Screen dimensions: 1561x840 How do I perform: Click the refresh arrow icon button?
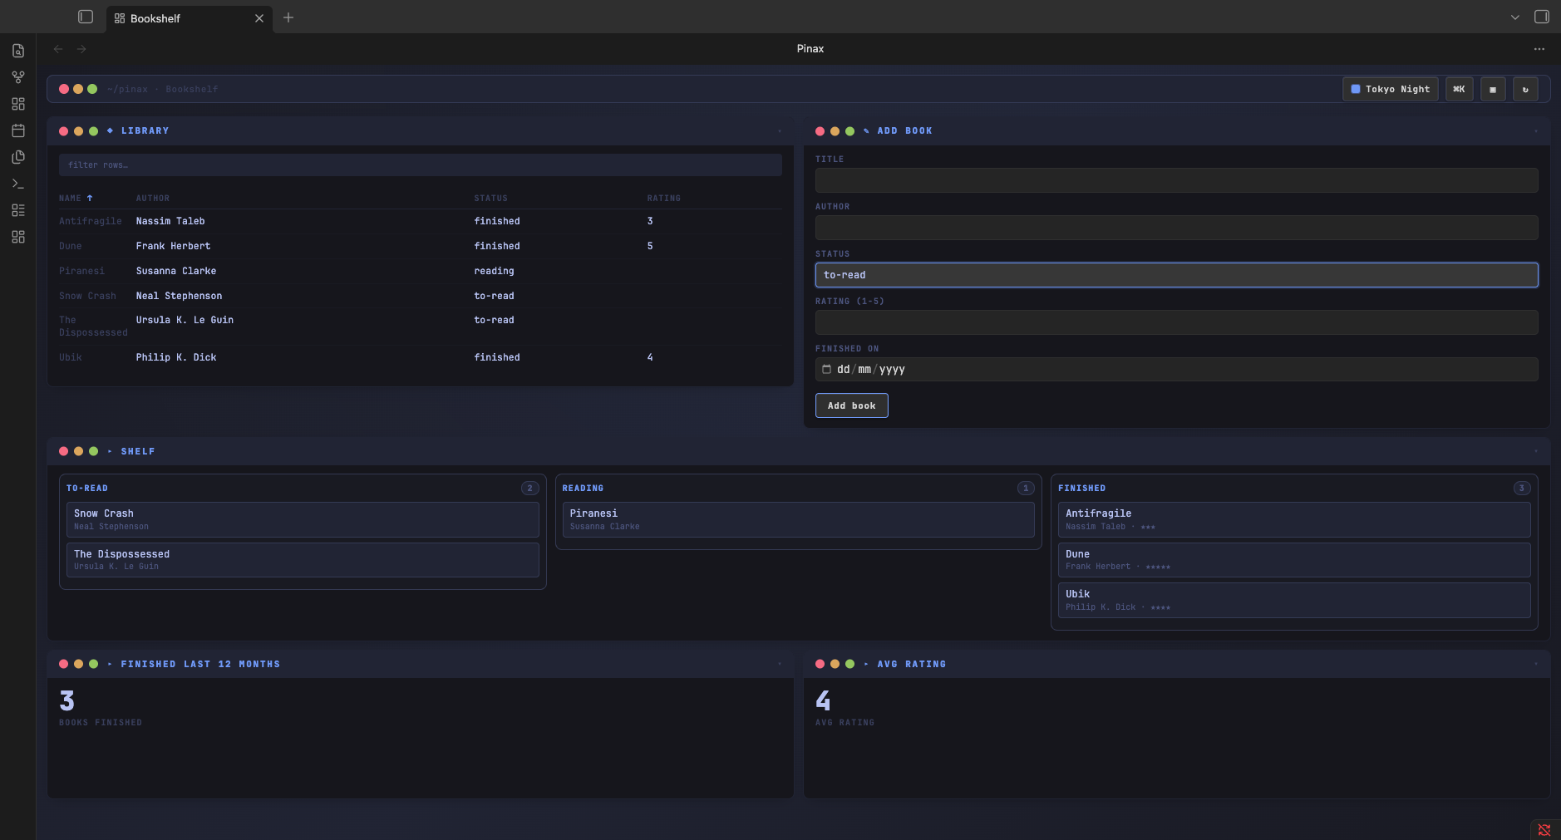[x=1525, y=89]
